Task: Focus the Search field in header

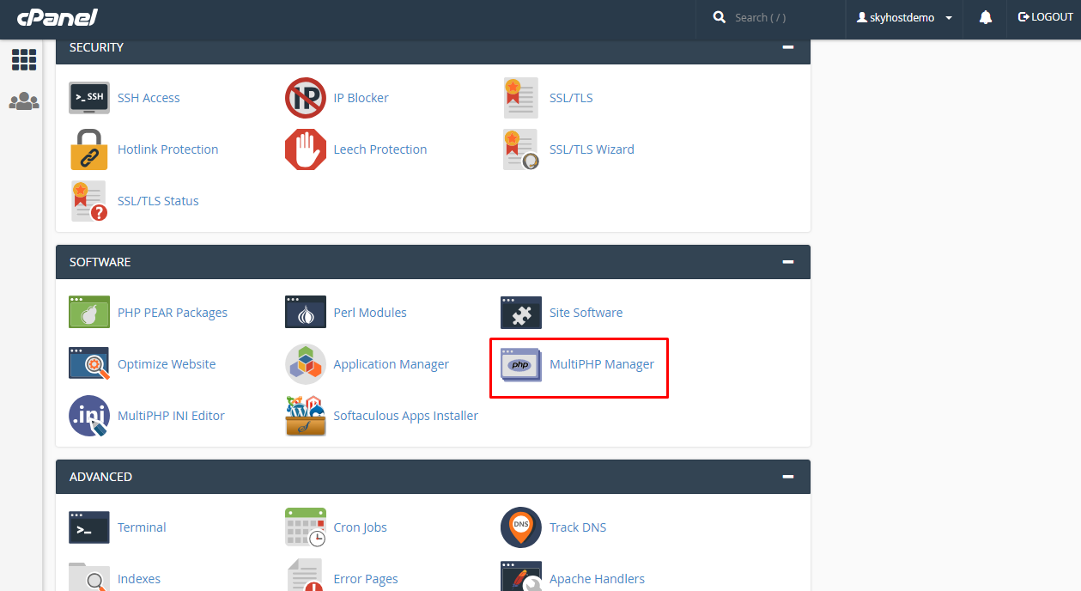Action: (784, 18)
